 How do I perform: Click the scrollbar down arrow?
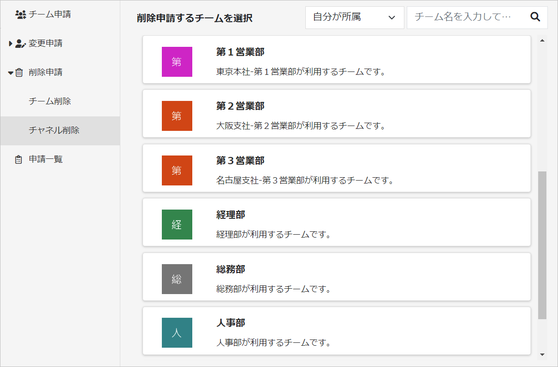point(543,354)
